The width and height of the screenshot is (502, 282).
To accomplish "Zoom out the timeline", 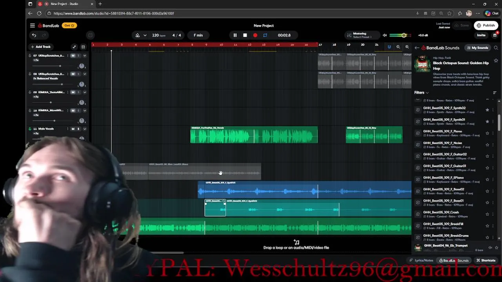I will click(x=398, y=47).
